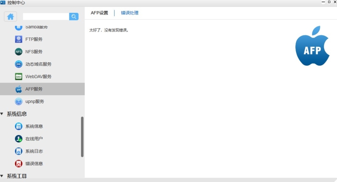Click the WebDAV服务 label
The width and height of the screenshot is (337, 182).
tap(38, 76)
